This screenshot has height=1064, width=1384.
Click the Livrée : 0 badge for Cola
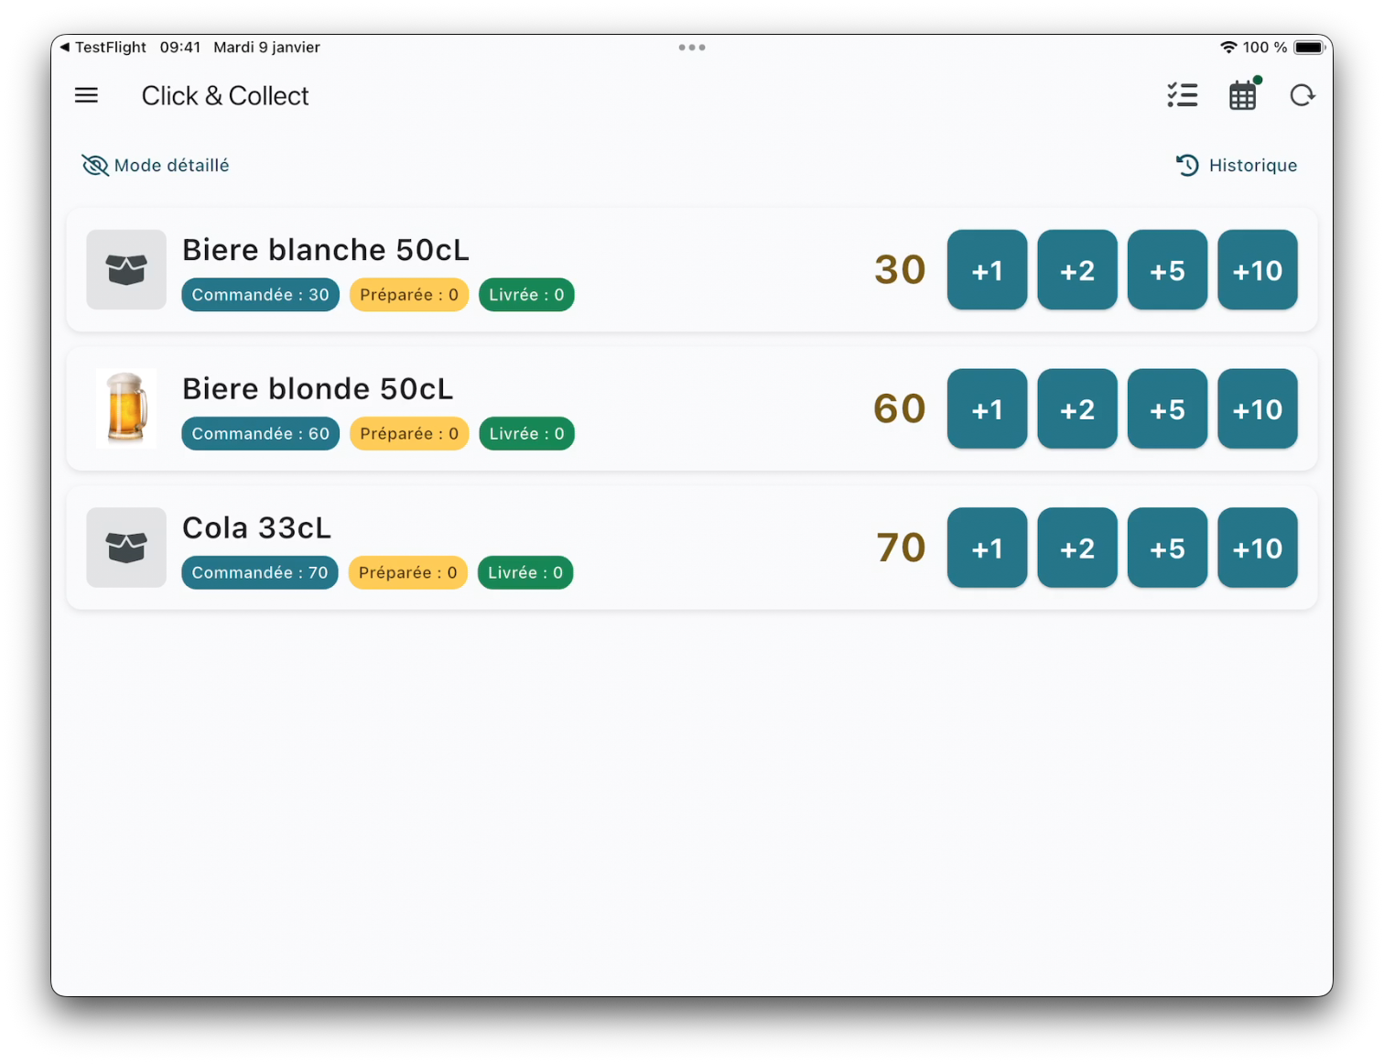pyautogui.click(x=525, y=573)
